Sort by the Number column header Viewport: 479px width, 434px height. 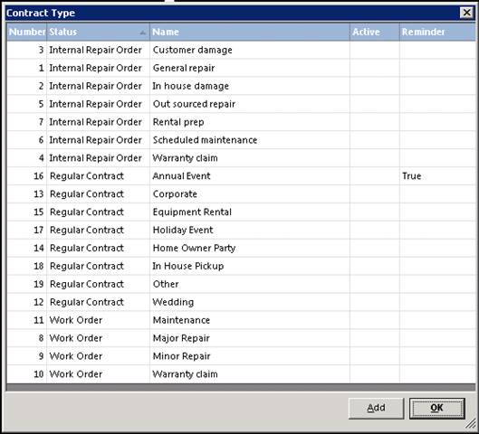pos(26,32)
